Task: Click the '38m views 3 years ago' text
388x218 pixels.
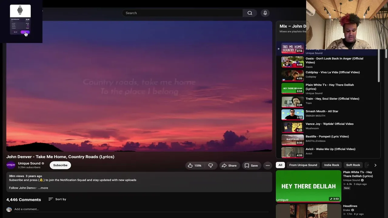Action: coord(25,176)
